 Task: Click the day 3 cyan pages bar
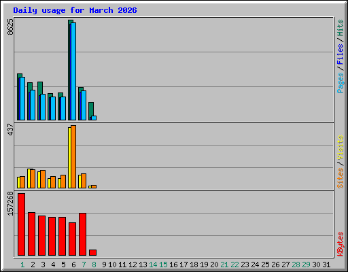[43, 107]
